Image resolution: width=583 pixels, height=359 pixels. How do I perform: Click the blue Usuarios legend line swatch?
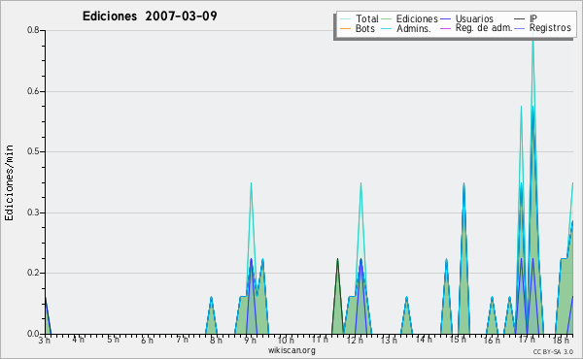(x=445, y=19)
